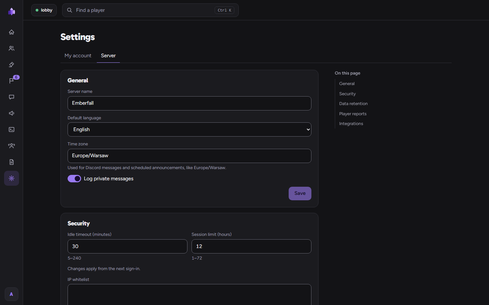Open the staff group icon in sidebar

point(12,146)
